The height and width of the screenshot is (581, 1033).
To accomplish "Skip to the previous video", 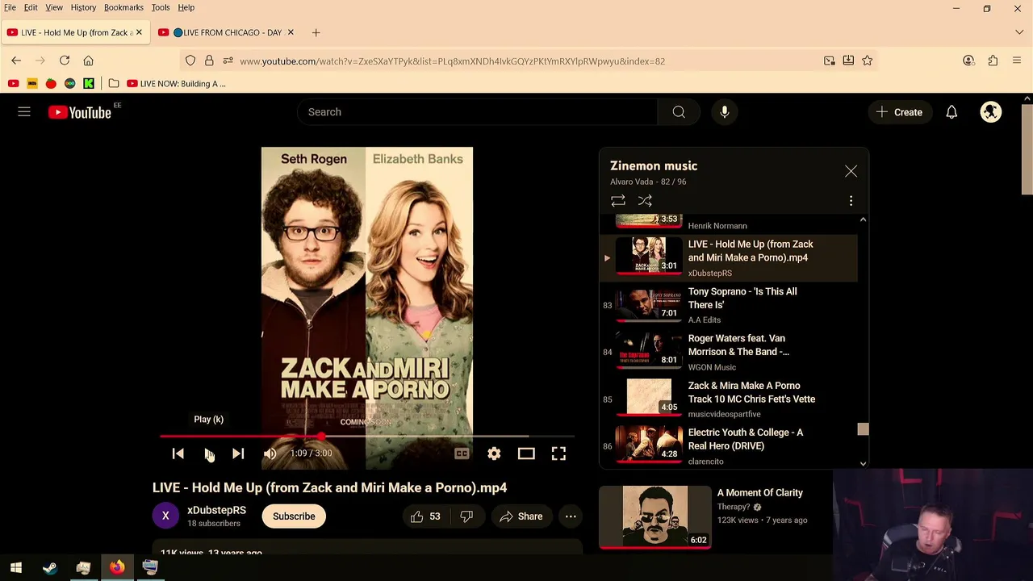I will tap(178, 454).
